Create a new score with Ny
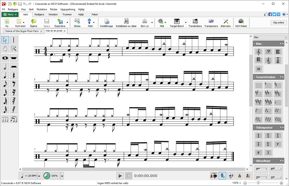Viewport: 289px width, 186px height. point(7,23)
